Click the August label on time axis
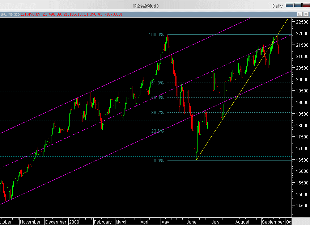This screenshot has height=225, width=310. click(242, 222)
